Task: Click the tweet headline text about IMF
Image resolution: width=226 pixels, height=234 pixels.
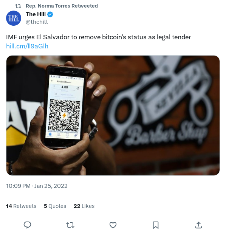Action: coord(99,37)
